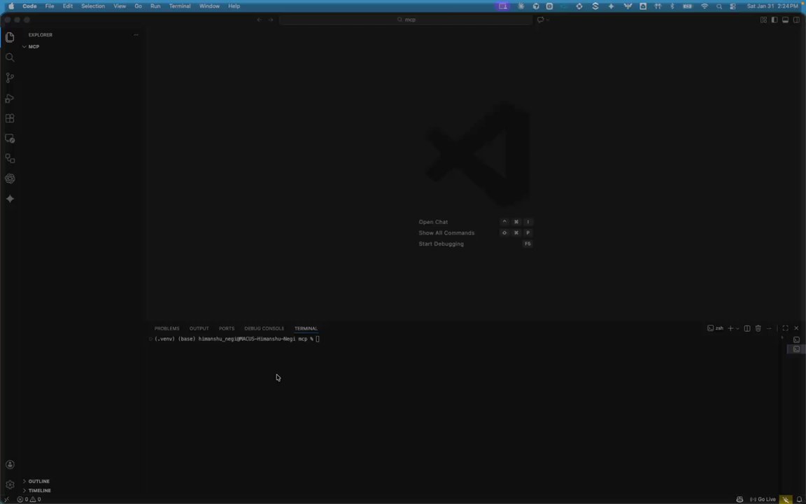Switch to the PORTS tab
The image size is (806, 504).
click(227, 328)
